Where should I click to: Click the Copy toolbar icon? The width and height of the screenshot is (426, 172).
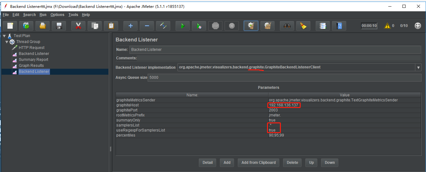pos(95,26)
